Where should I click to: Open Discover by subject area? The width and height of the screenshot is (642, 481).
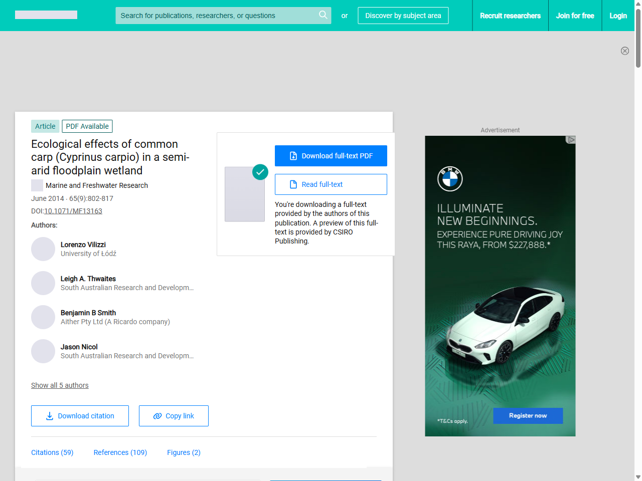(x=403, y=16)
